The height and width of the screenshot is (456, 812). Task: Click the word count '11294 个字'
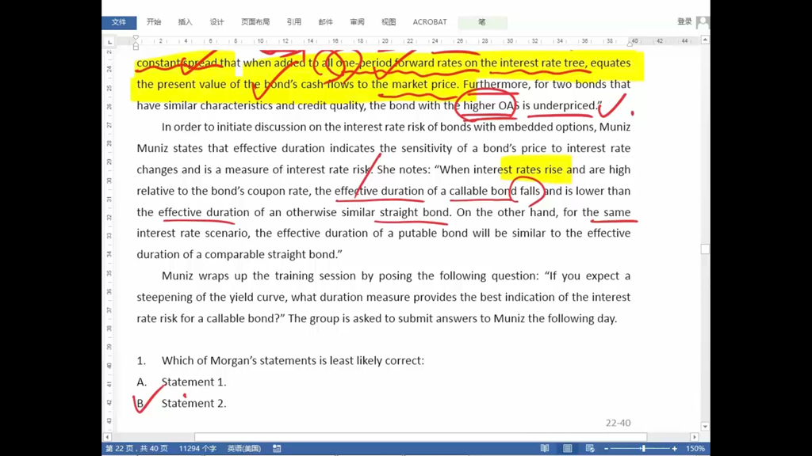point(197,449)
